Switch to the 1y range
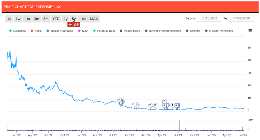The height and width of the screenshot is (140, 260). pyautogui.click(x=66, y=19)
